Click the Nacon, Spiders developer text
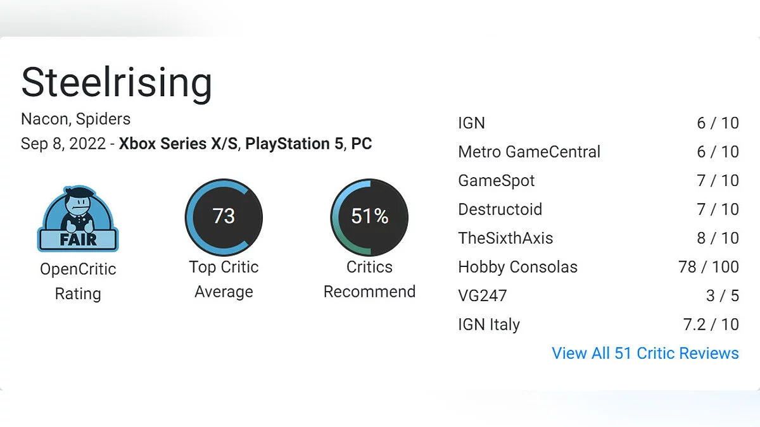This screenshot has height=427, width=760. 75,119
